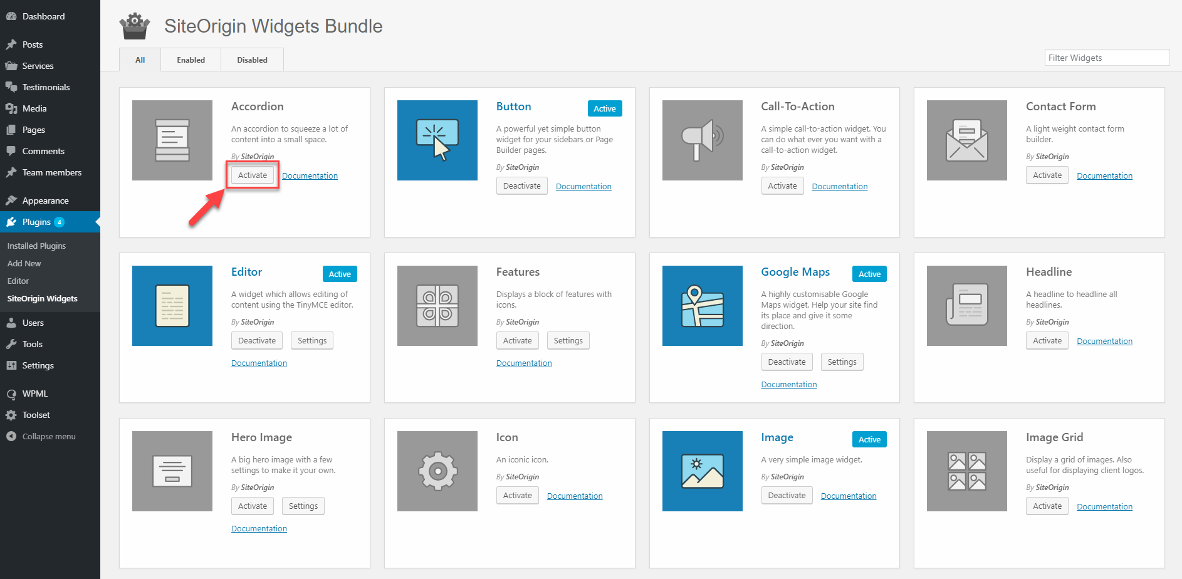Click the Accordion widget icon
This screenshot has width=1182, height=579.
click(x=172, y=140)
